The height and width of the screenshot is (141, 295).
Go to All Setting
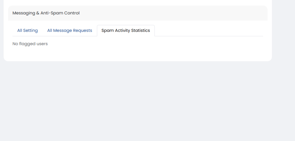[x=27, y=30]
